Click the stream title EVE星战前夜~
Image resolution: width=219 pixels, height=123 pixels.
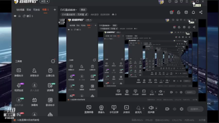(x=69, y=10)
